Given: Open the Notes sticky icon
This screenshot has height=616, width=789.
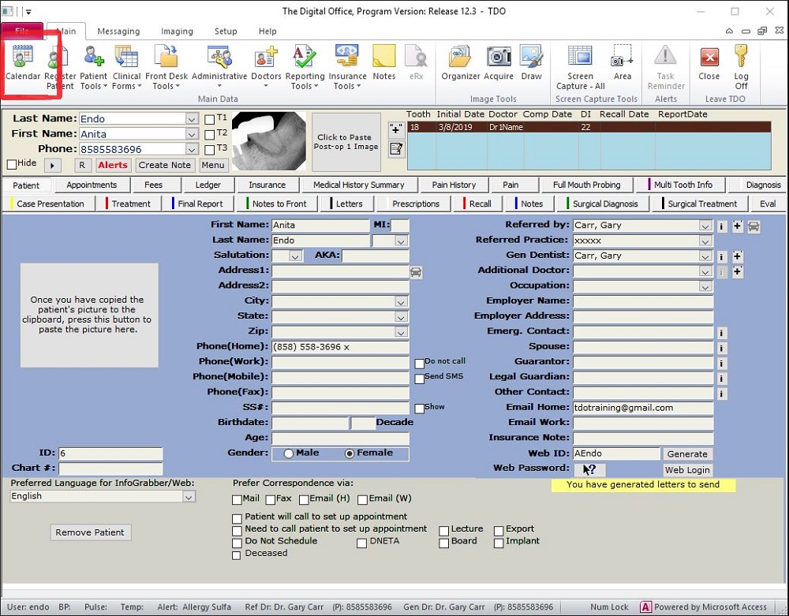Looking at the screenshot, I should coord(383,62).
